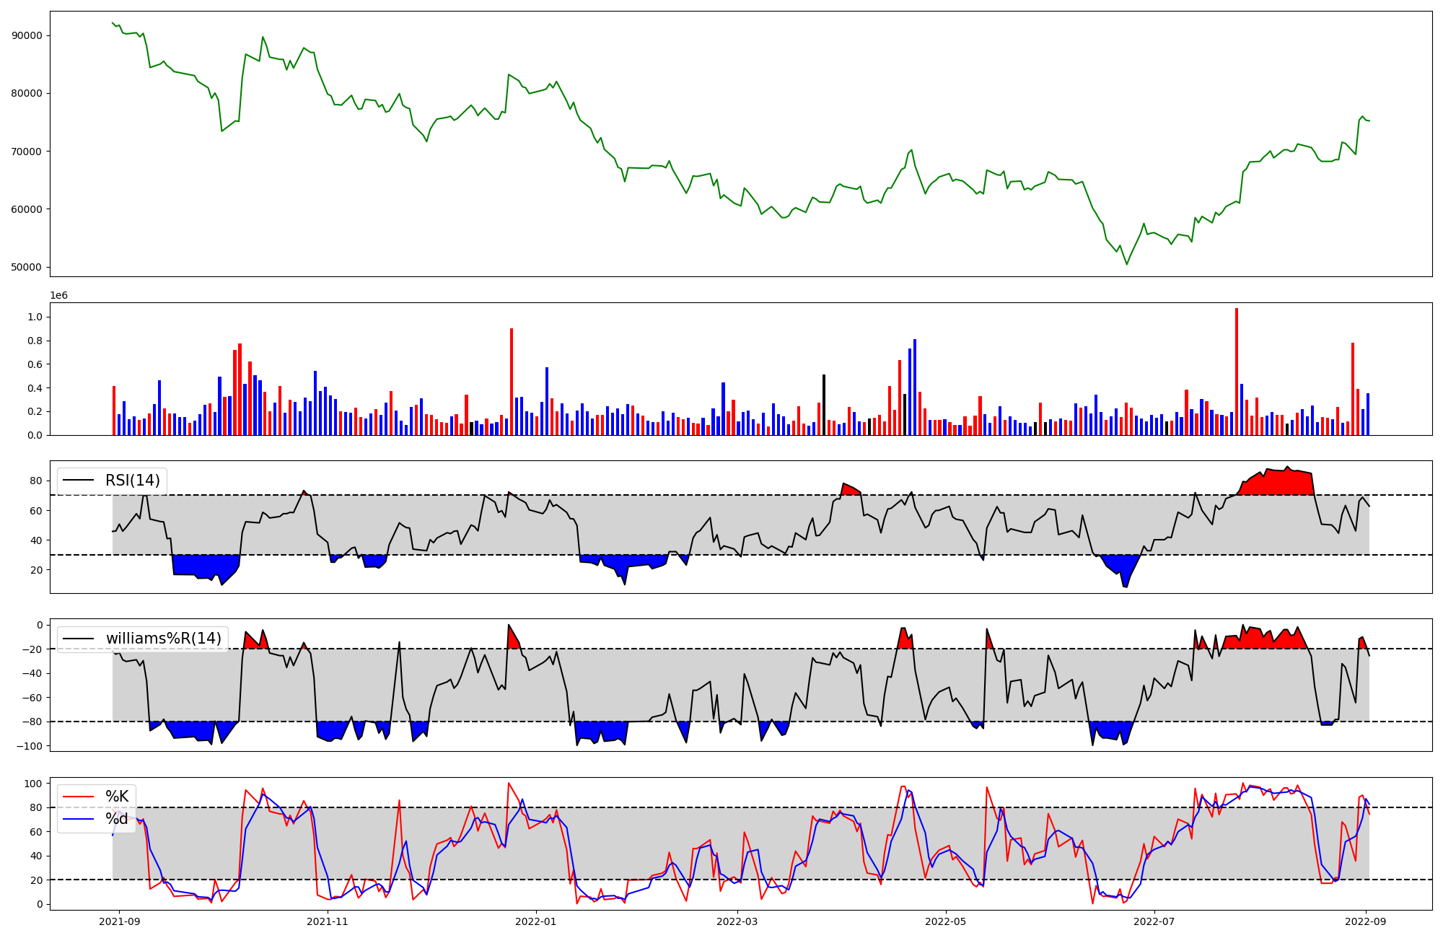1443x938 pixels.
Task: Click the 2022-01 x-axis tick label
Action: tap(535, 921)
